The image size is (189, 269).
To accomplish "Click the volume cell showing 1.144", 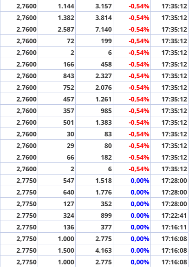I will click(57, 6).
